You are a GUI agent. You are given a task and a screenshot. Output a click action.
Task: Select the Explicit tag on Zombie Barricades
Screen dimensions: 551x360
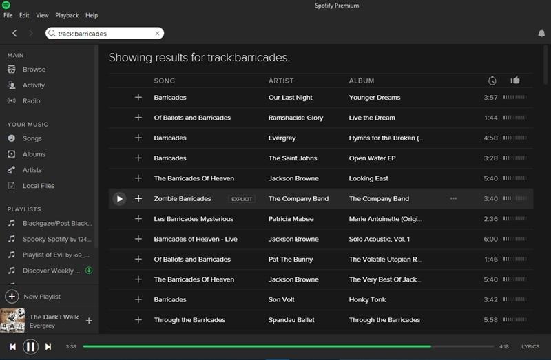242,199
